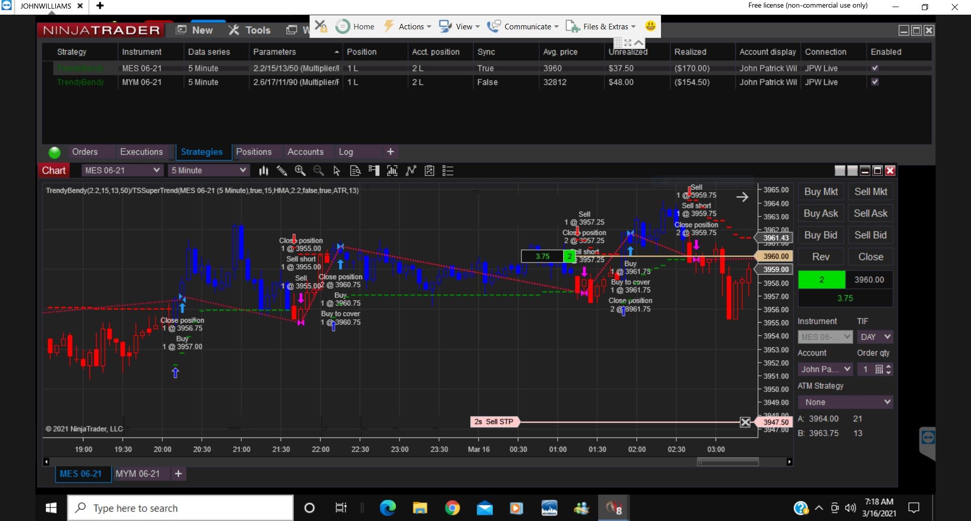Open the NinjaTrader Tools menu
The width and height of the screenshot is (971, 521).
[250, 30]
